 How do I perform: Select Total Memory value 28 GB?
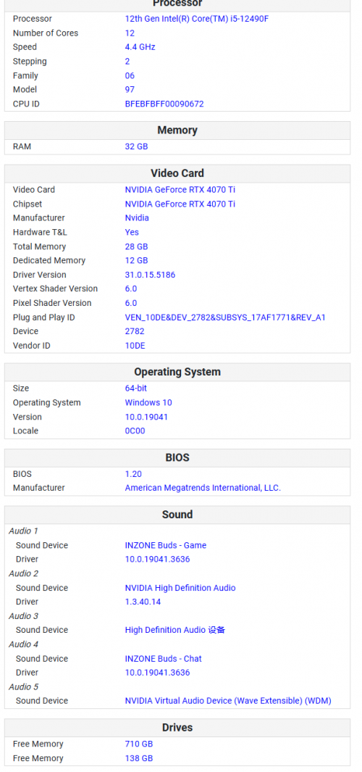(x=136, y=246)
